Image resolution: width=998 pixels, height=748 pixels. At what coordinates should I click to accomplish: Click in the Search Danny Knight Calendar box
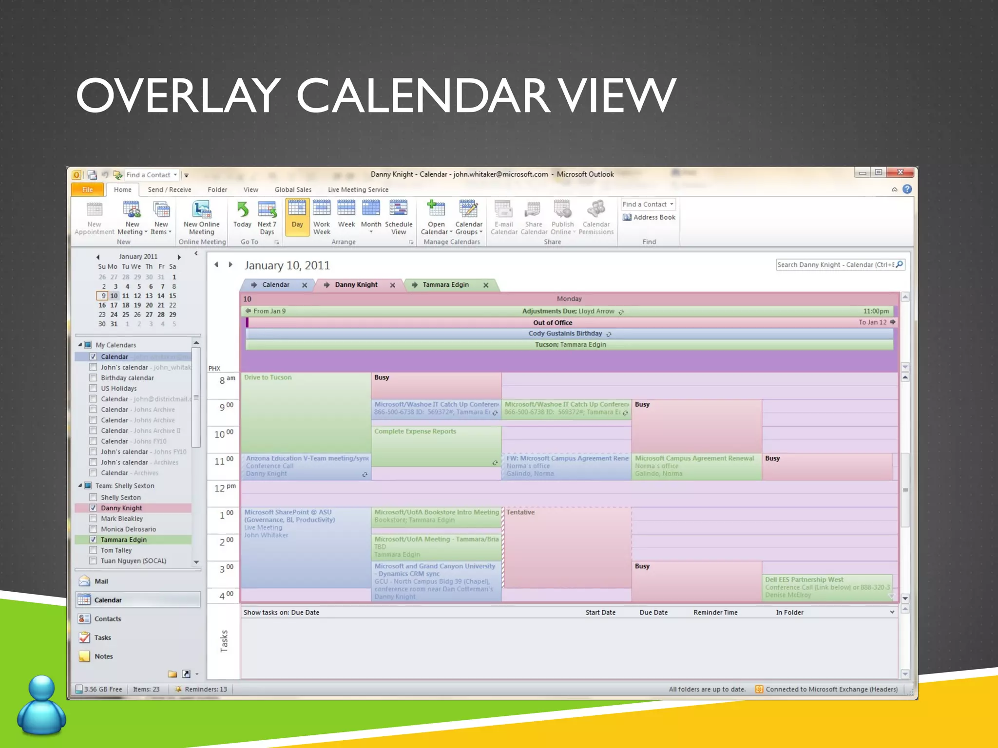(x=836, y=264)
